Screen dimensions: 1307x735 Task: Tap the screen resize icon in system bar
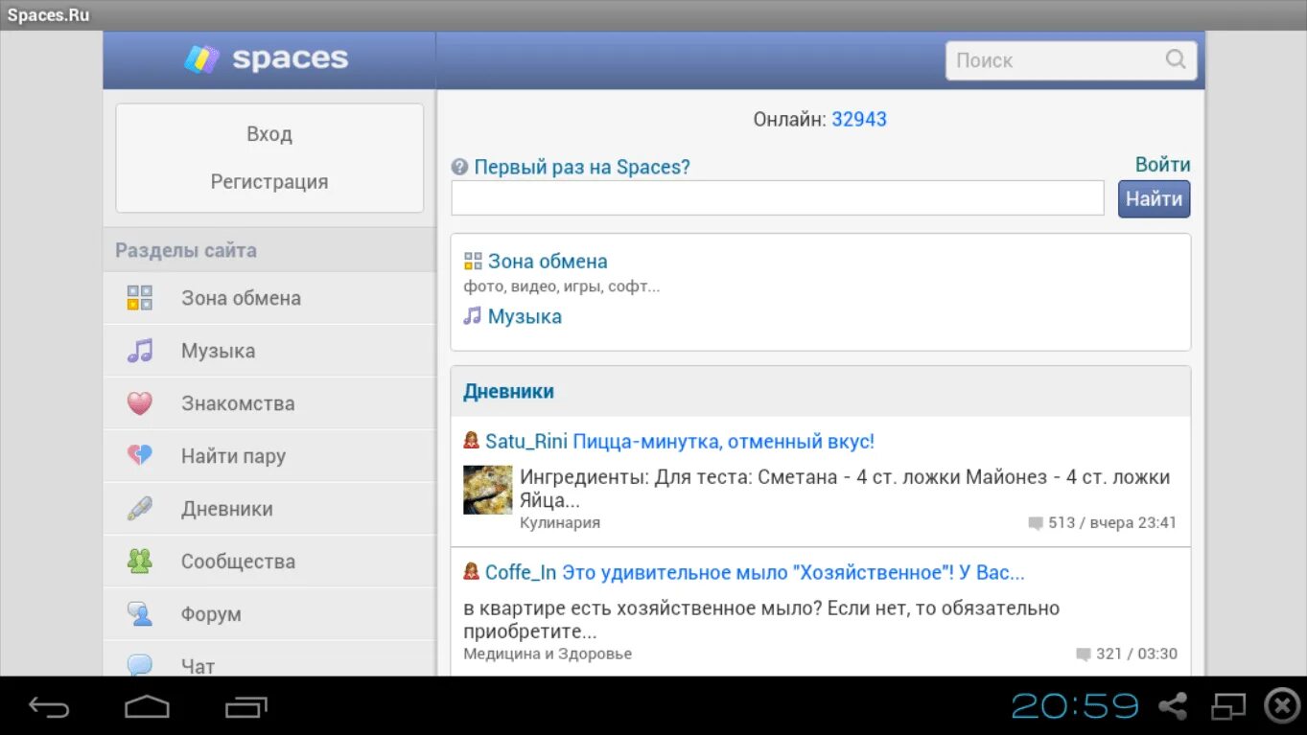click(x=1227, y=706)
